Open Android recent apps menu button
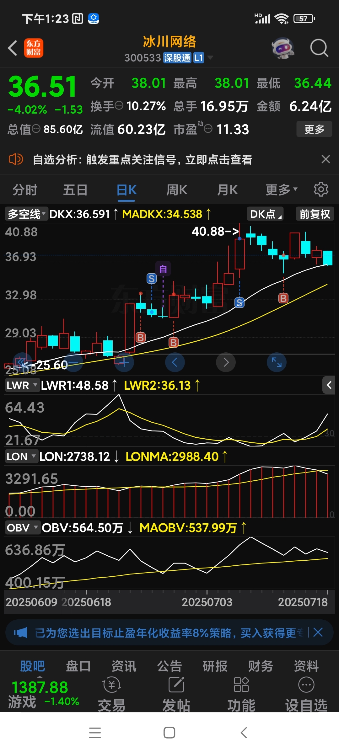Screen dimensions: 339x753 click(x=95, y=733)
